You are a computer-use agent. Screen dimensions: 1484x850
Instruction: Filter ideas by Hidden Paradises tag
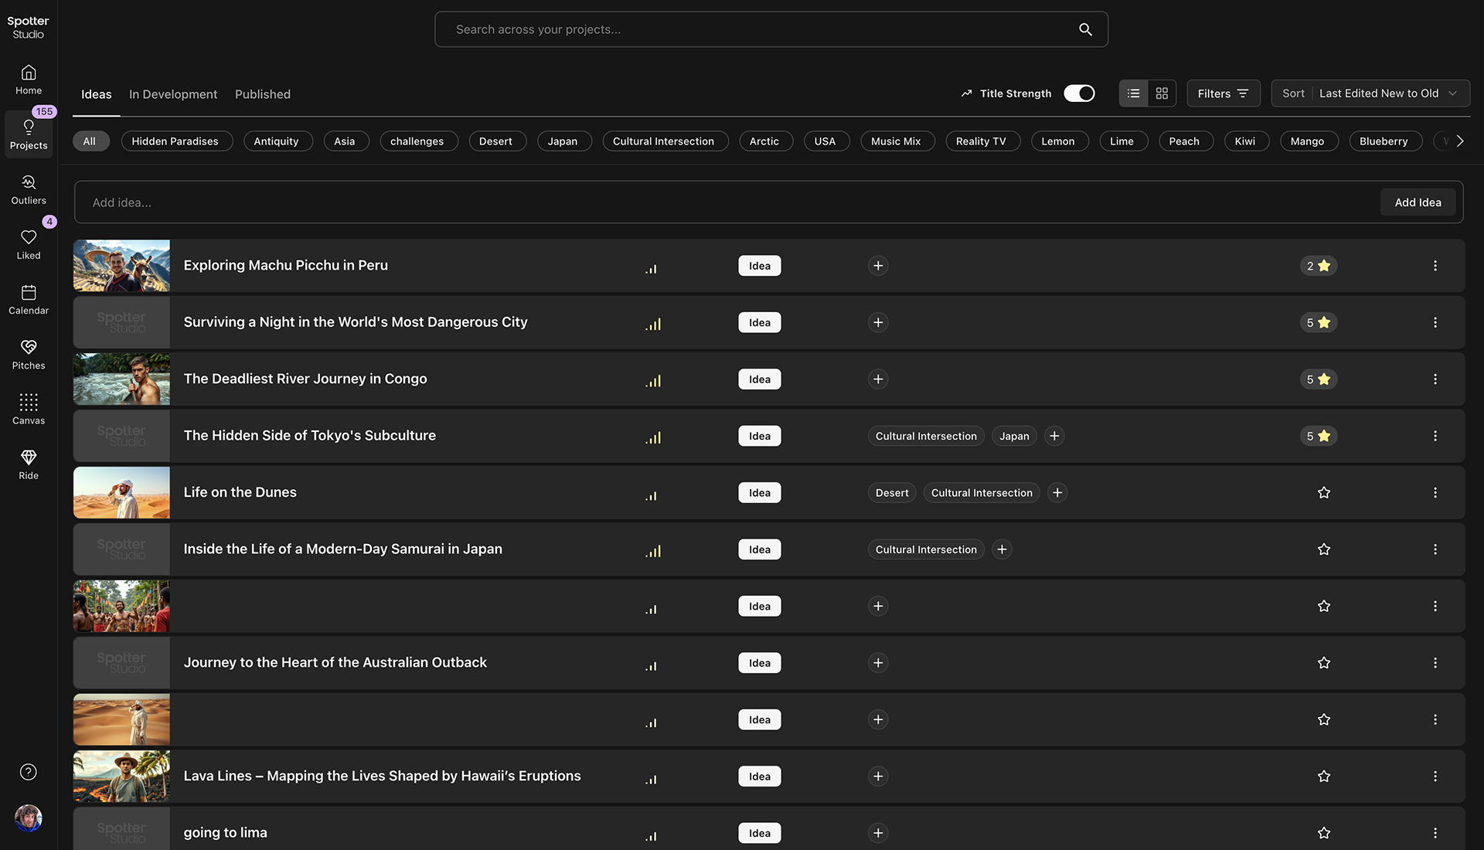pyautogui.click(x=175, y=141)
